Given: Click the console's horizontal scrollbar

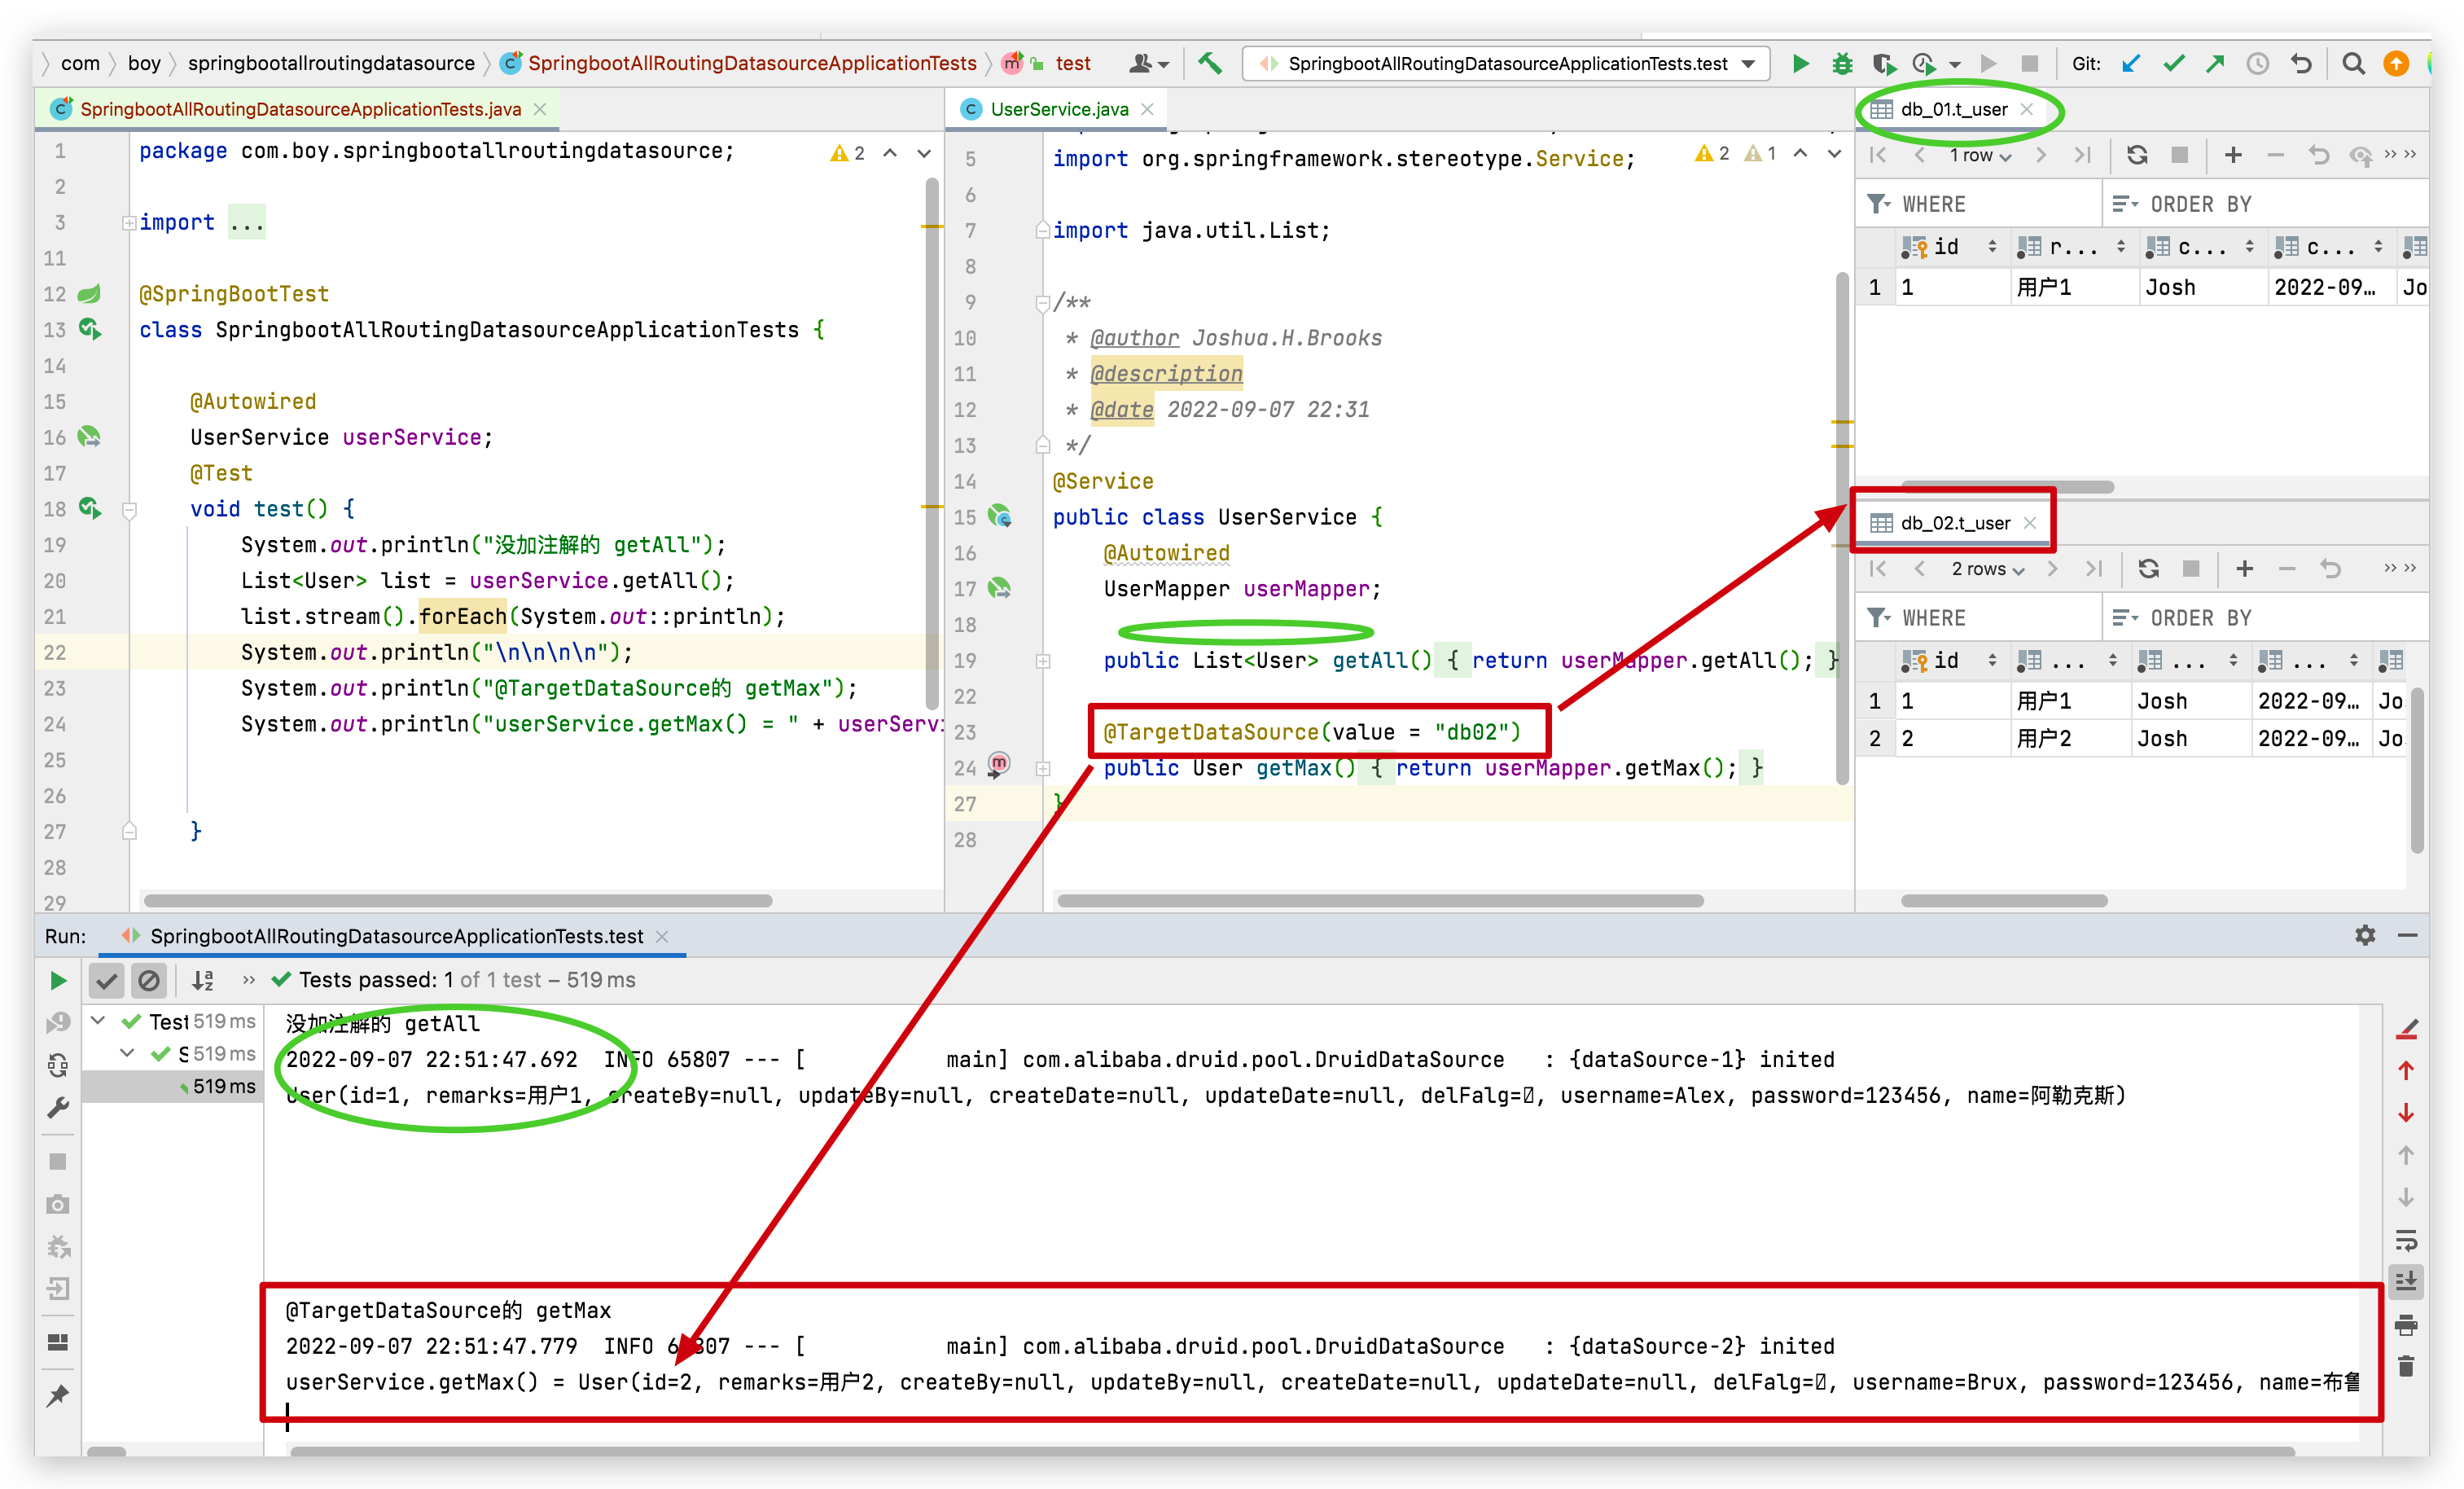Looking at the screenshot, I should point(1290,1451).
